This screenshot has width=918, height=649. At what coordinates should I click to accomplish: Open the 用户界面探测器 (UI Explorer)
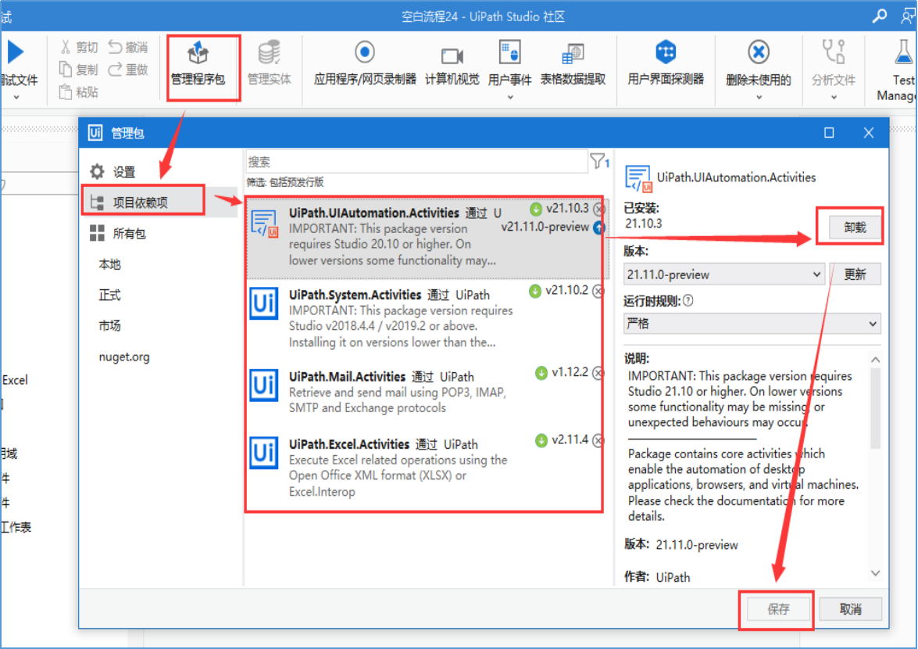[x=666, y=63]
